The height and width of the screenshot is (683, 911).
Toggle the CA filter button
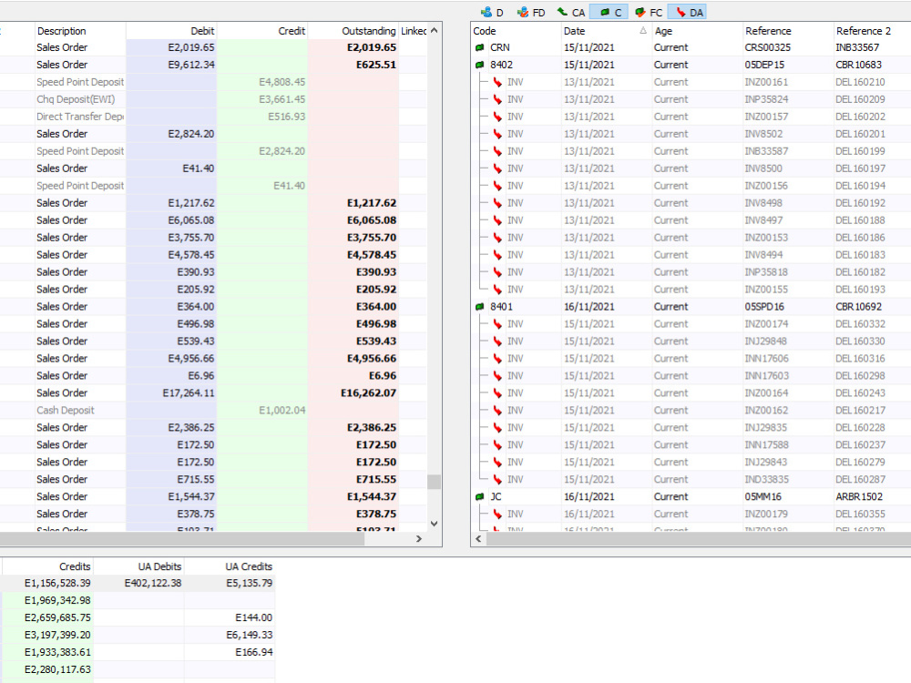tap(570, 12)
